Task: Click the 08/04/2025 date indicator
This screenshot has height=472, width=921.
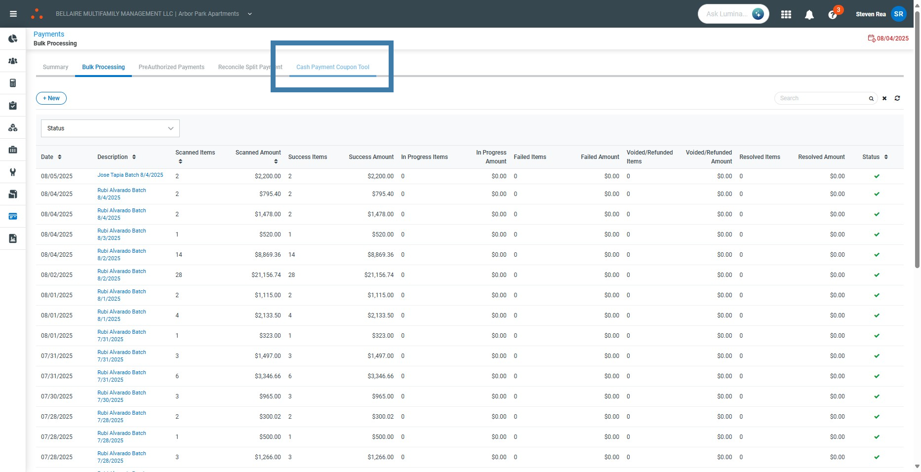Action: tap(892, 39)
